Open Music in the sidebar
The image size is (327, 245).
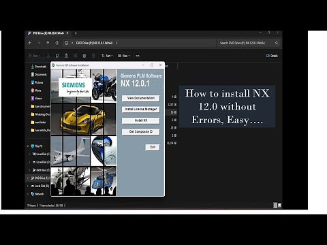tap(36, 91)
